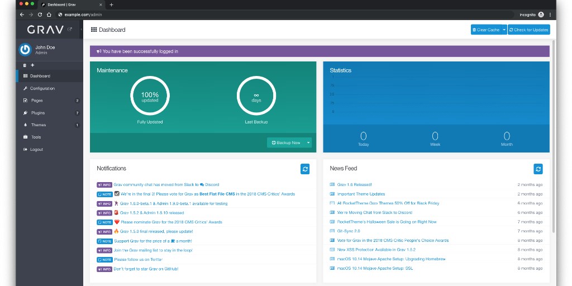Open 'Vote for Grav in the 2018' news item

point(393,240)
